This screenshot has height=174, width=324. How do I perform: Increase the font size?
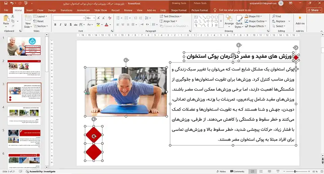point(99,18)
